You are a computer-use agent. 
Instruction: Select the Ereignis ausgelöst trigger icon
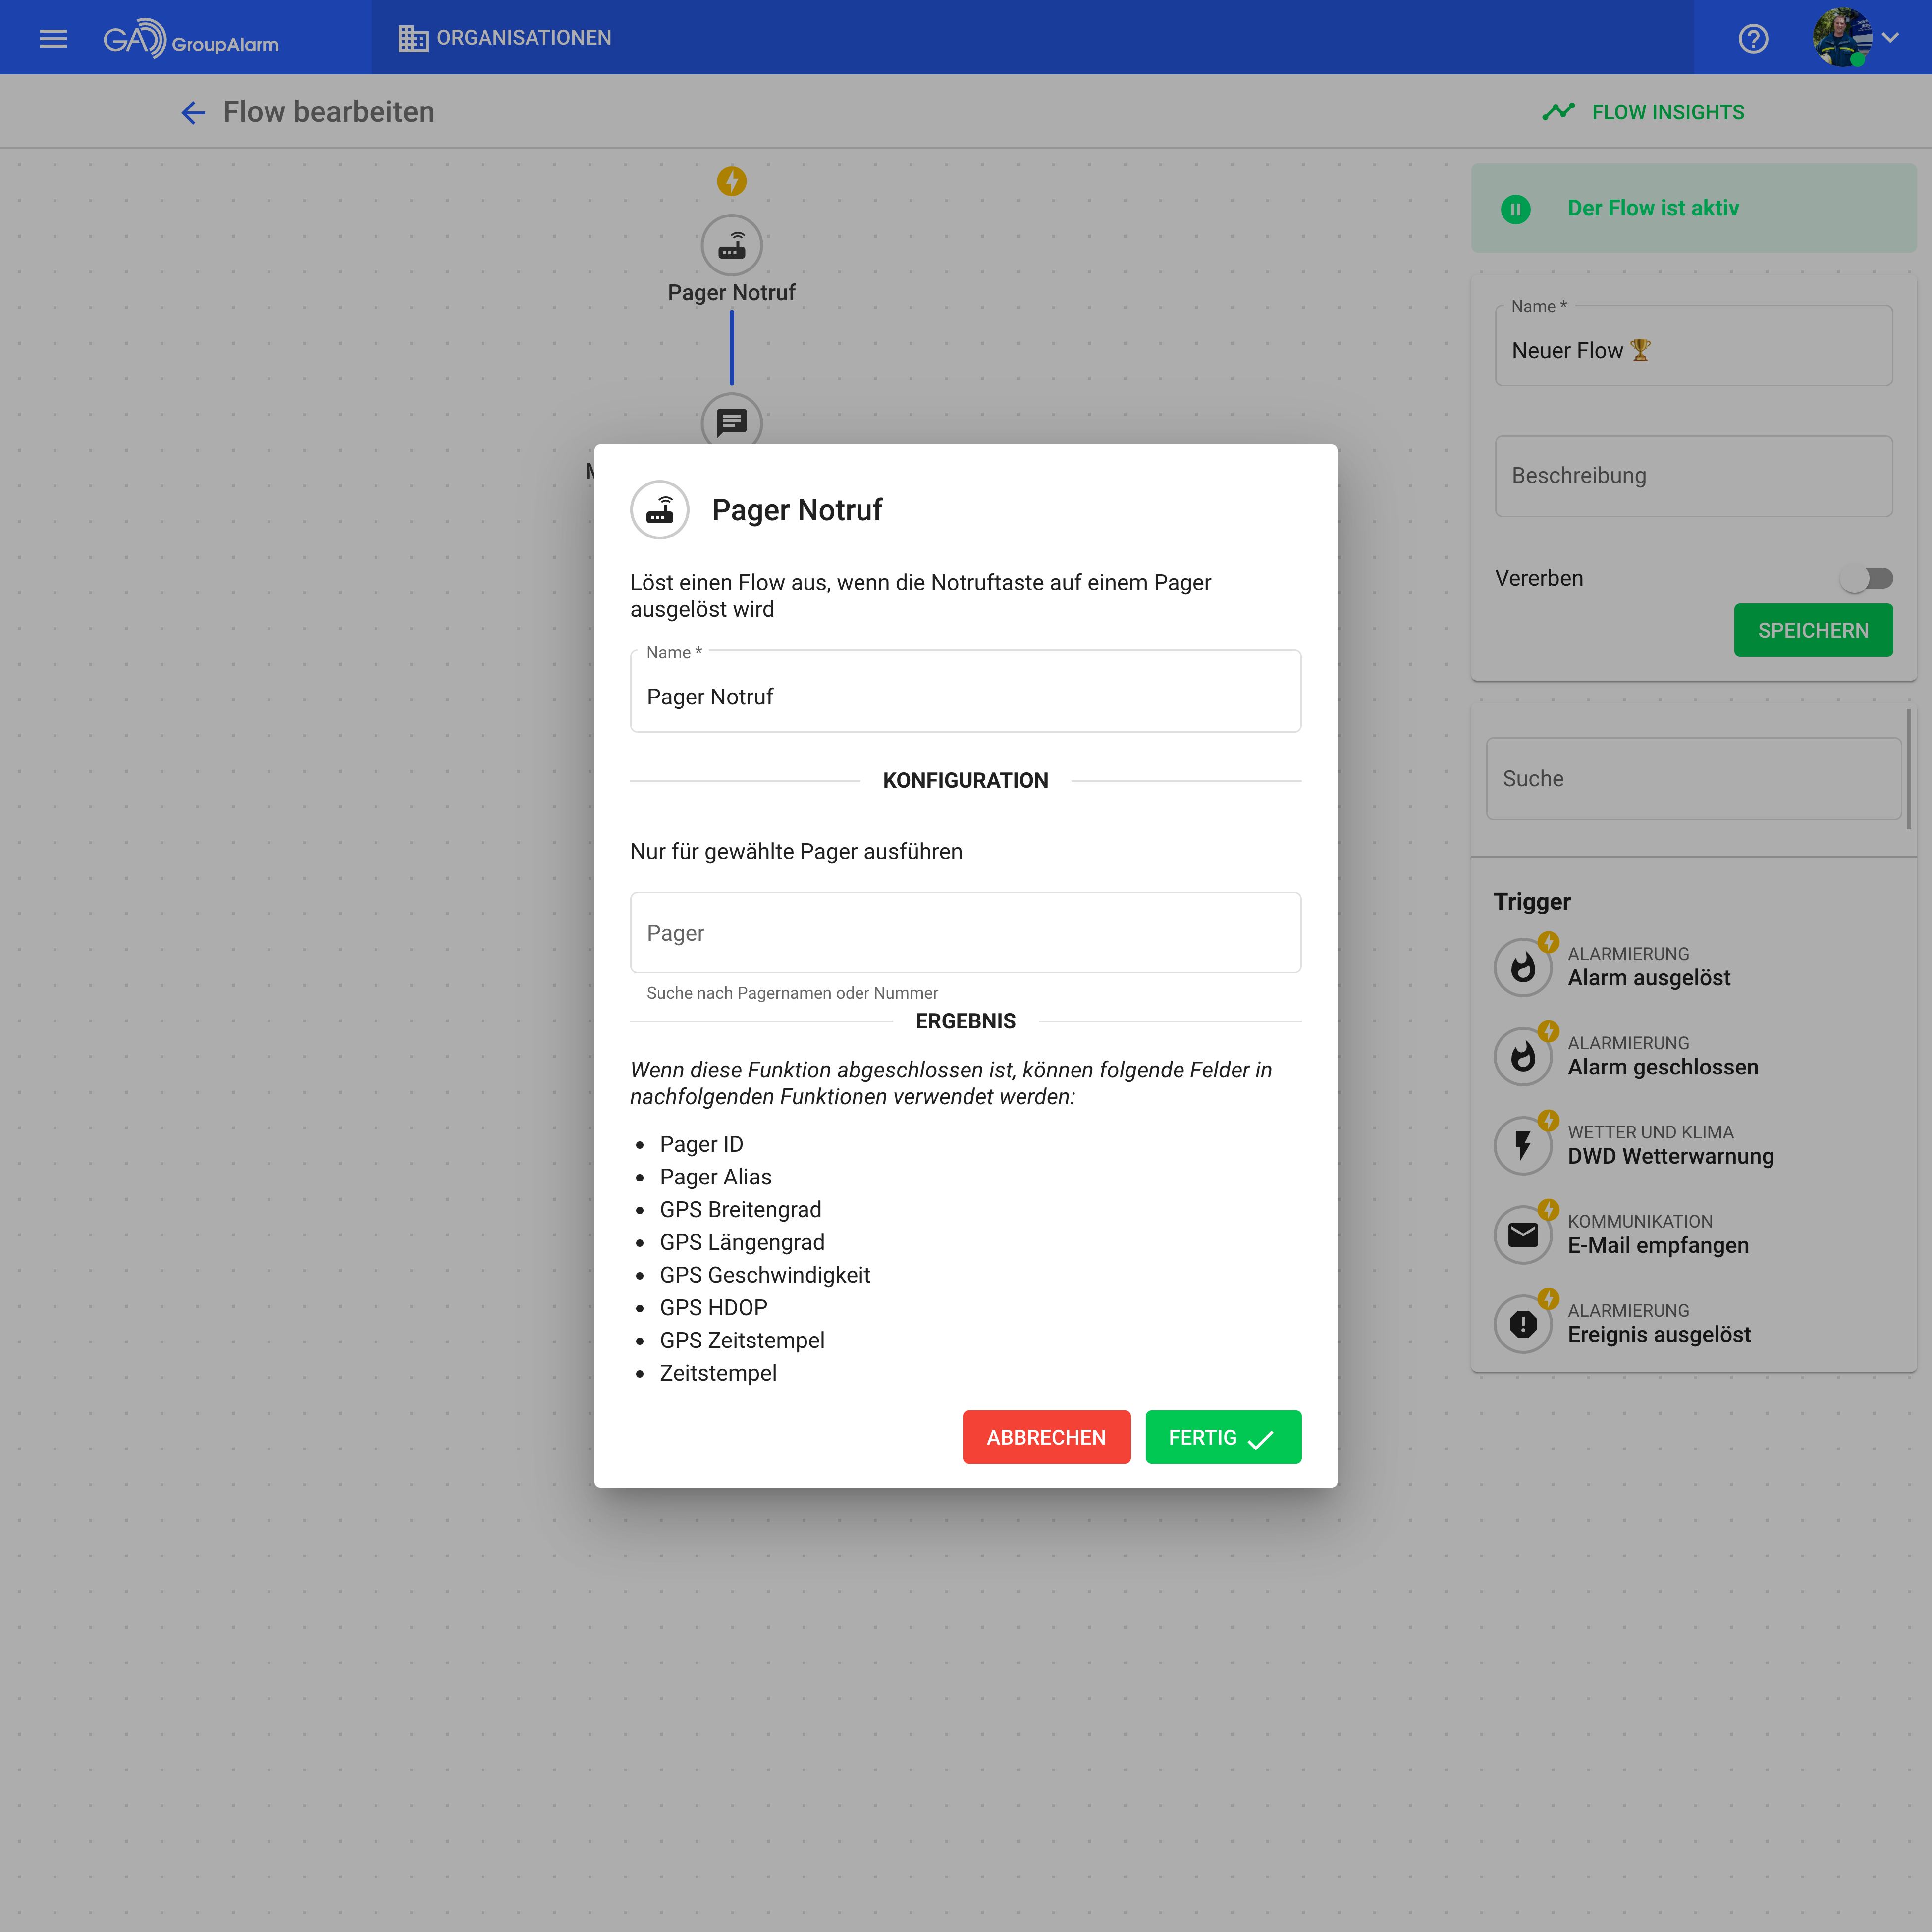(1522, 1323)
